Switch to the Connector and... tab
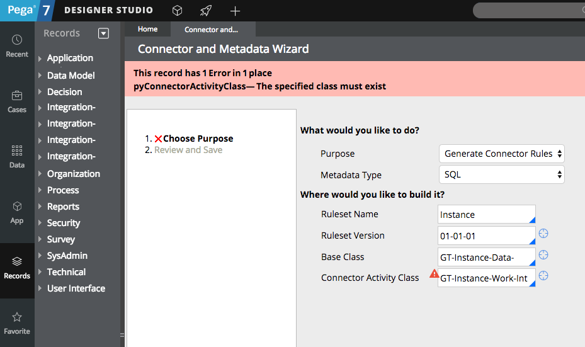 [x=213, y=29]
